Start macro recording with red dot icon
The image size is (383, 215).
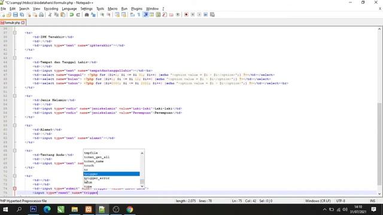186,15
